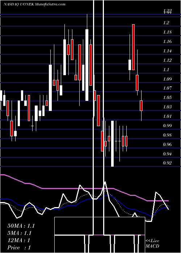Click the 1.01 price axis label
The width and height of the screenshot is (181, 253).
[167, 116]
